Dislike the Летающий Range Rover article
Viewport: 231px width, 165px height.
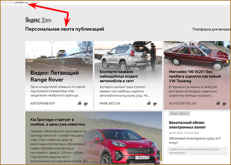click(x=86, y=104)
